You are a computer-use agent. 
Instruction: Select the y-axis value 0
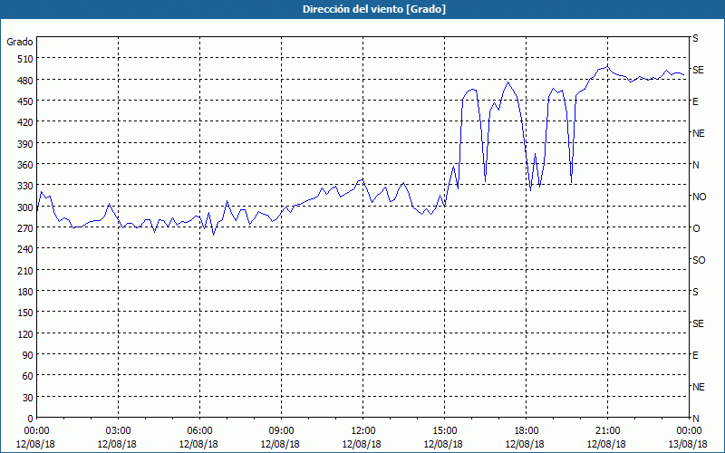click(x=31, y=419)
